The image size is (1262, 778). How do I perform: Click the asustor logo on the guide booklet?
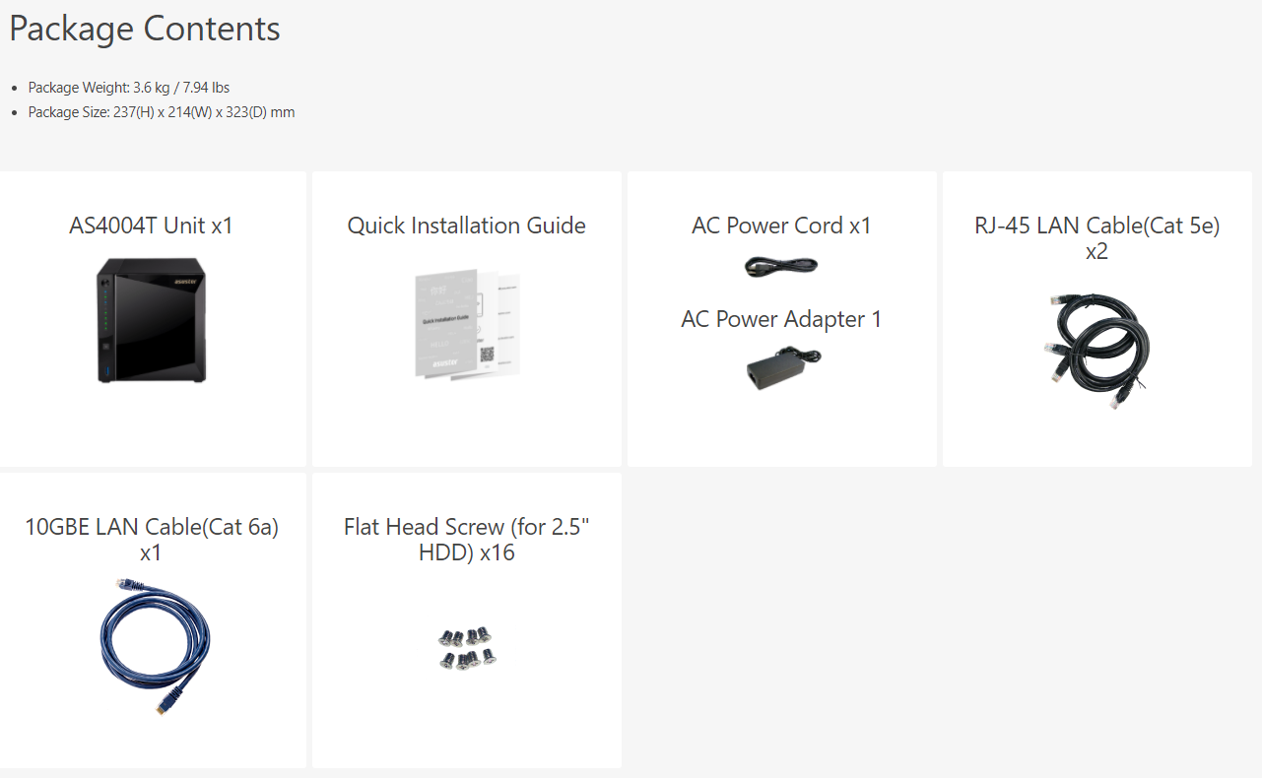[447, 362]
